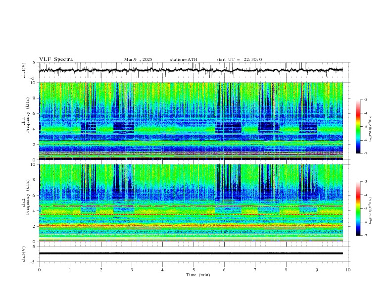
Task: Click the "5" minute tick label
Action: tap(194, 270)
